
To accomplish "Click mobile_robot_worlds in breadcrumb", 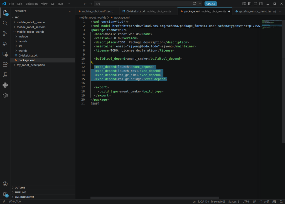I will (x=92, y=17).
